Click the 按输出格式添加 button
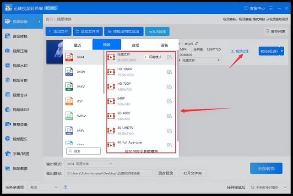 pos(124,31)
